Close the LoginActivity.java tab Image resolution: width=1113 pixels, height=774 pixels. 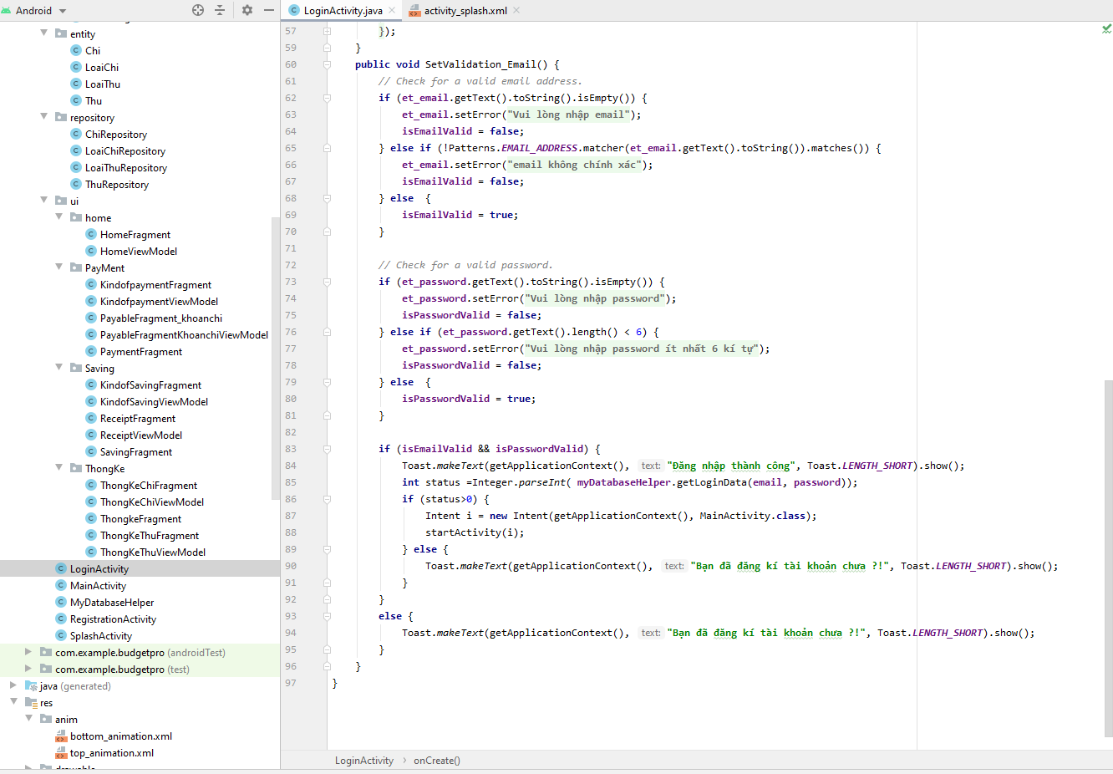392,10
